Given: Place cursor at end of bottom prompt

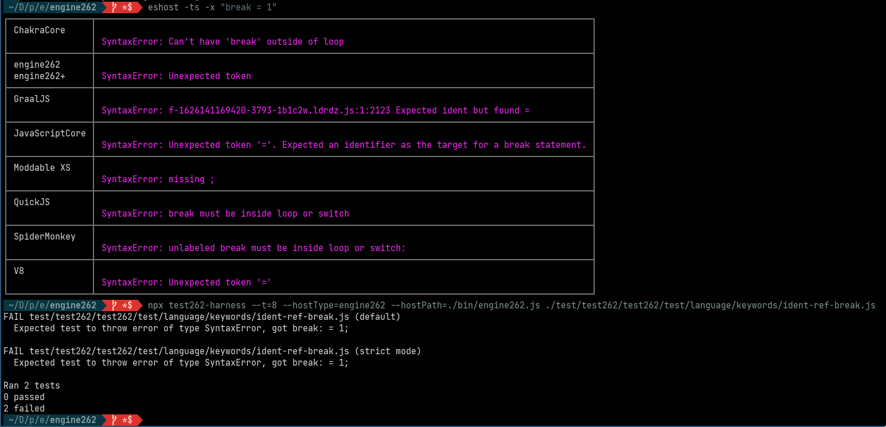Looking at the screenshot, I should tap(150, 420).
